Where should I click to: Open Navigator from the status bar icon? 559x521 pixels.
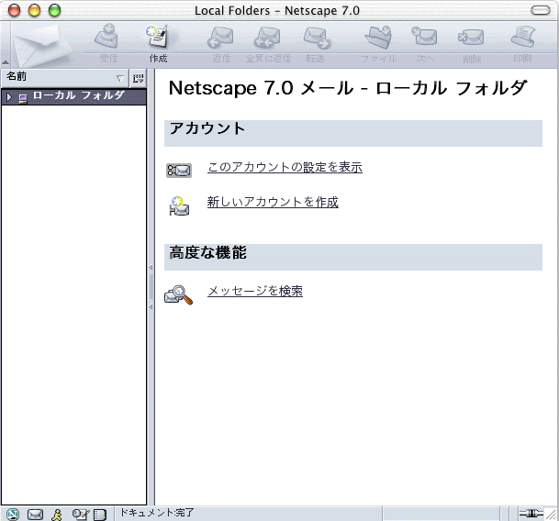13,514
